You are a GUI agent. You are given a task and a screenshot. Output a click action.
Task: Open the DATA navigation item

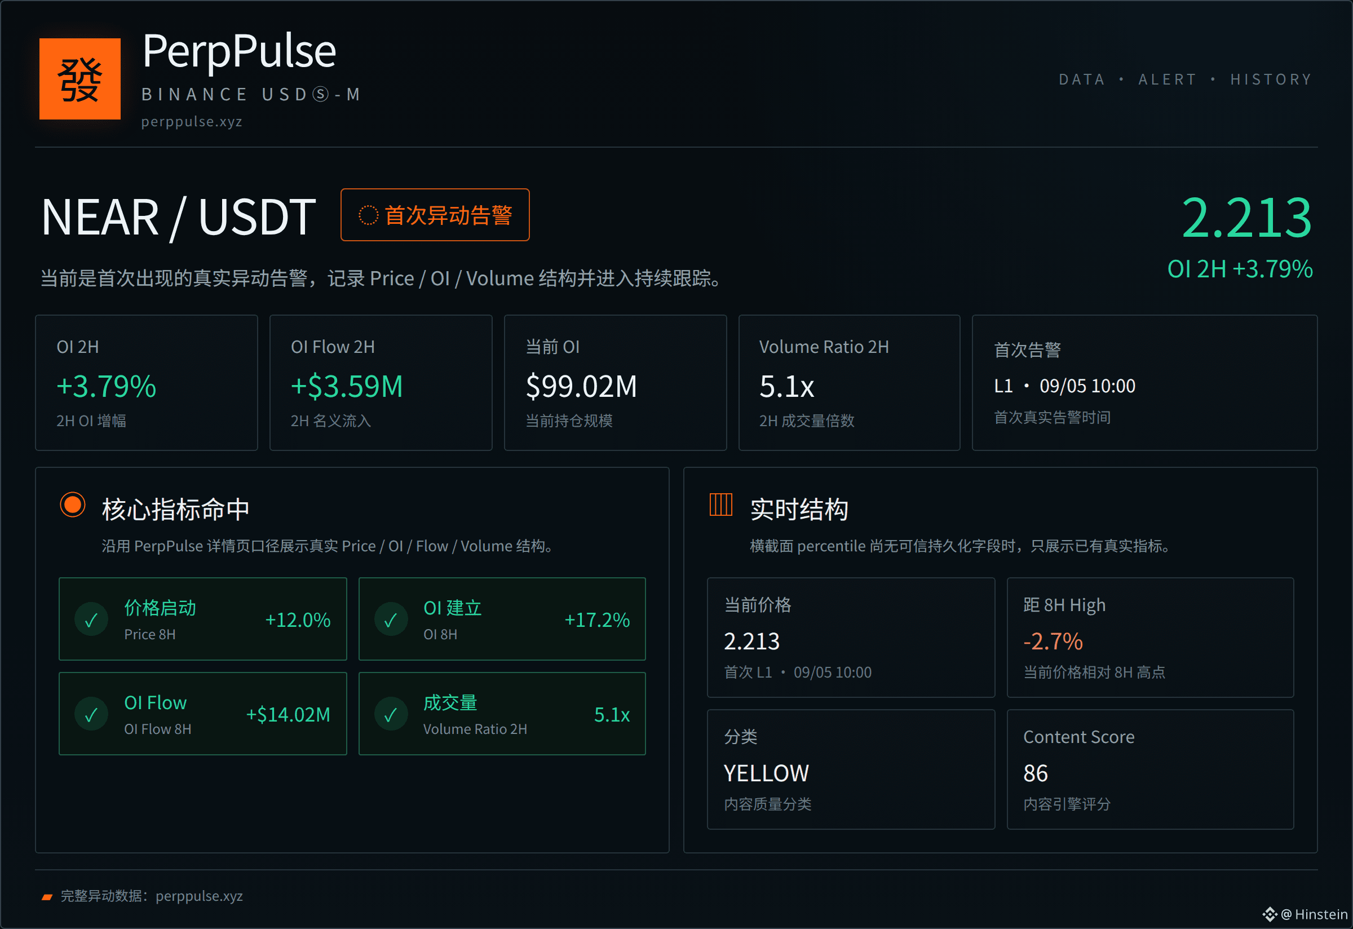pos(1082,79)
